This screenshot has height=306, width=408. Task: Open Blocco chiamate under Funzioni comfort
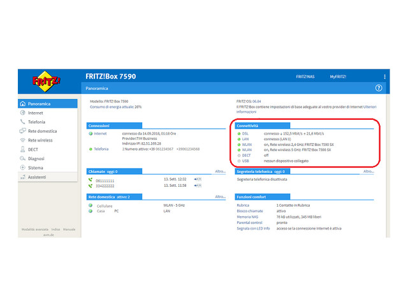point(250,211)
